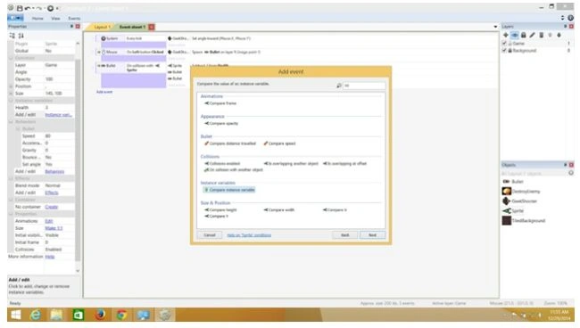The image size is (580, 328).
Task: Toggle the Game layer checkbox
Action: click(x=504, y=43)
